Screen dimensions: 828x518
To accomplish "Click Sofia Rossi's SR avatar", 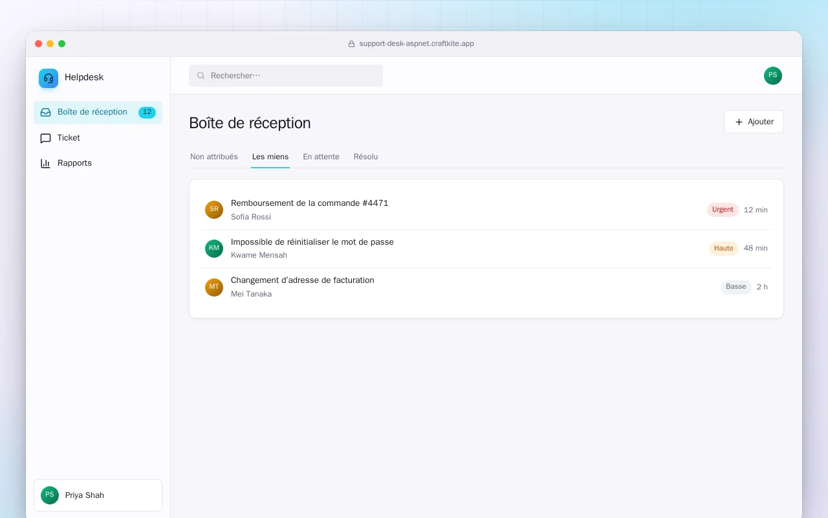I will 214,210.
